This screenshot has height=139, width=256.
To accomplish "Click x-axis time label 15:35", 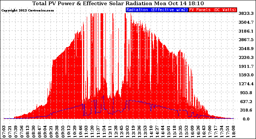I will (180, 132).
